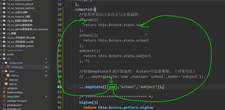
Task: Expand the 22_插槽 folder chevron
Action: [x=1, y=33]
